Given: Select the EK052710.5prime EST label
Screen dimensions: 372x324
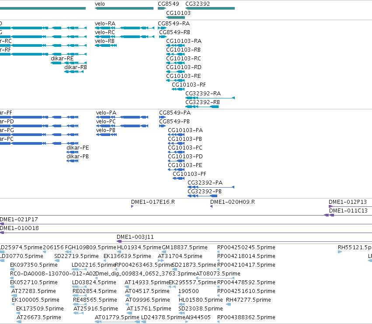Looking at the screenshot, I should tap(34, 283).
